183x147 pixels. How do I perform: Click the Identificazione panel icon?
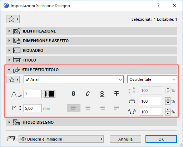[x=17, y=31]
